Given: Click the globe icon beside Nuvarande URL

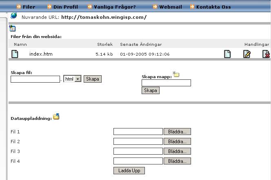Looking at the screenshot, I should pyautogui.click(x=14, y=16).
